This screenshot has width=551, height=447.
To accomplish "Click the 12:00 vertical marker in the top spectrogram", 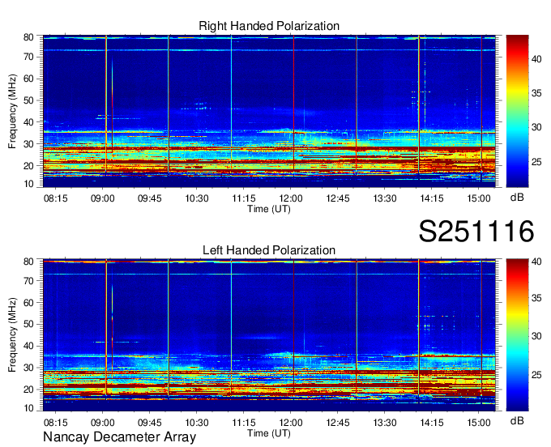I will click(293, 105).
